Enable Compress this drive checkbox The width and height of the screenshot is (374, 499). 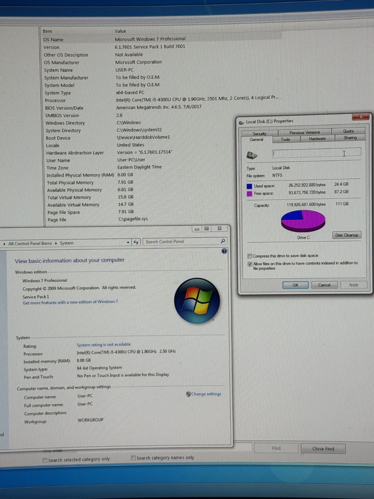[250, 256]
